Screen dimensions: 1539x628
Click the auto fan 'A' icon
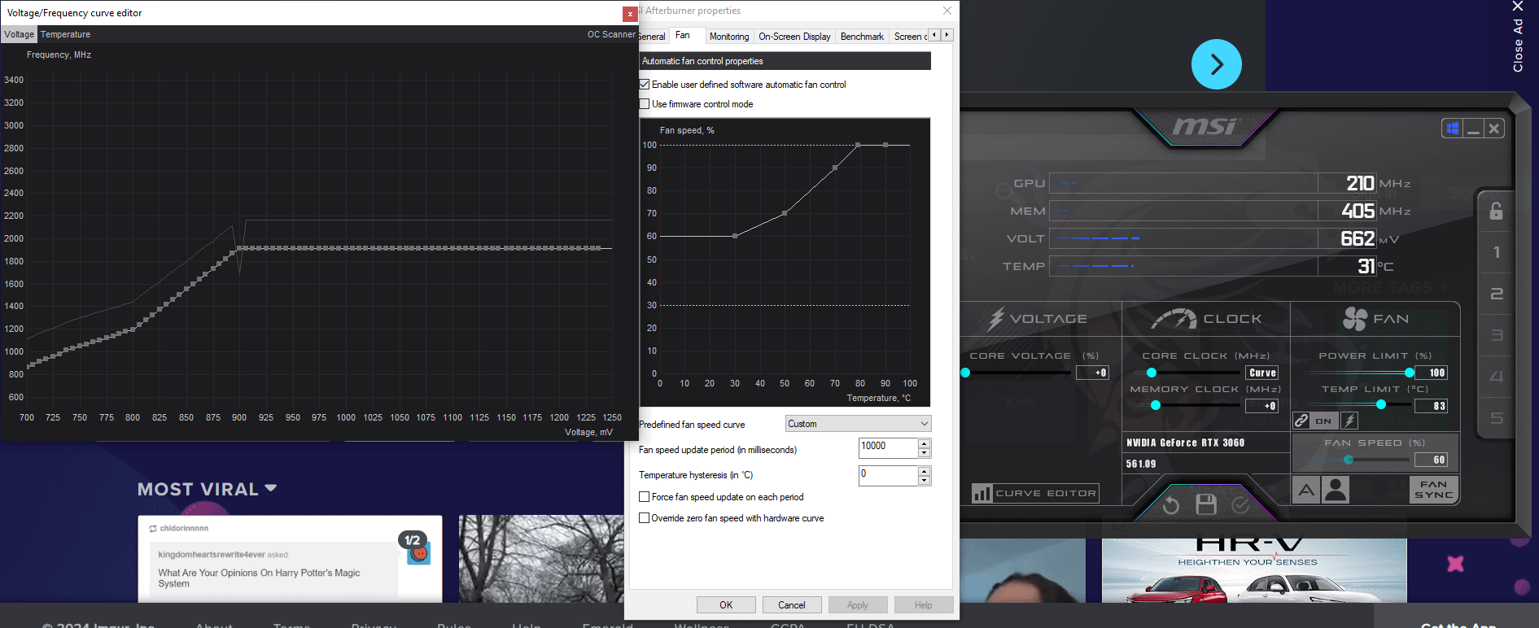coord(1306,490)
